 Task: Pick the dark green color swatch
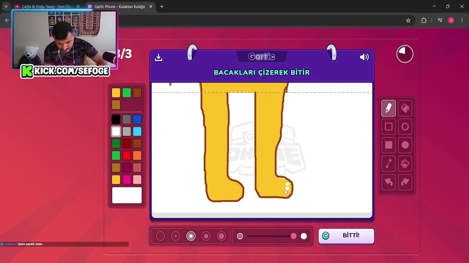116,144
